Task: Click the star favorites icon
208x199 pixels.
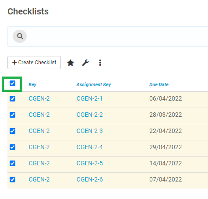Action: click(71, 63)
